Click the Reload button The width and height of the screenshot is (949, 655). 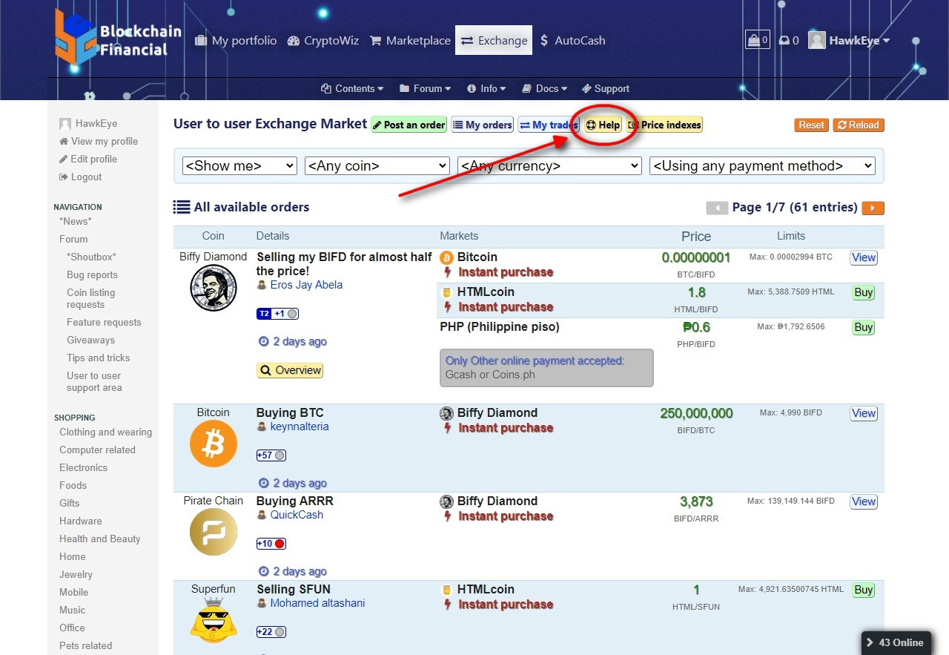point(858,125)
